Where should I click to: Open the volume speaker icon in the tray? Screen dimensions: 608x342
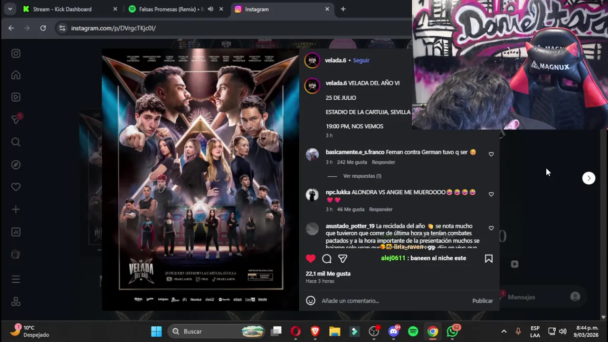point(563,331)
